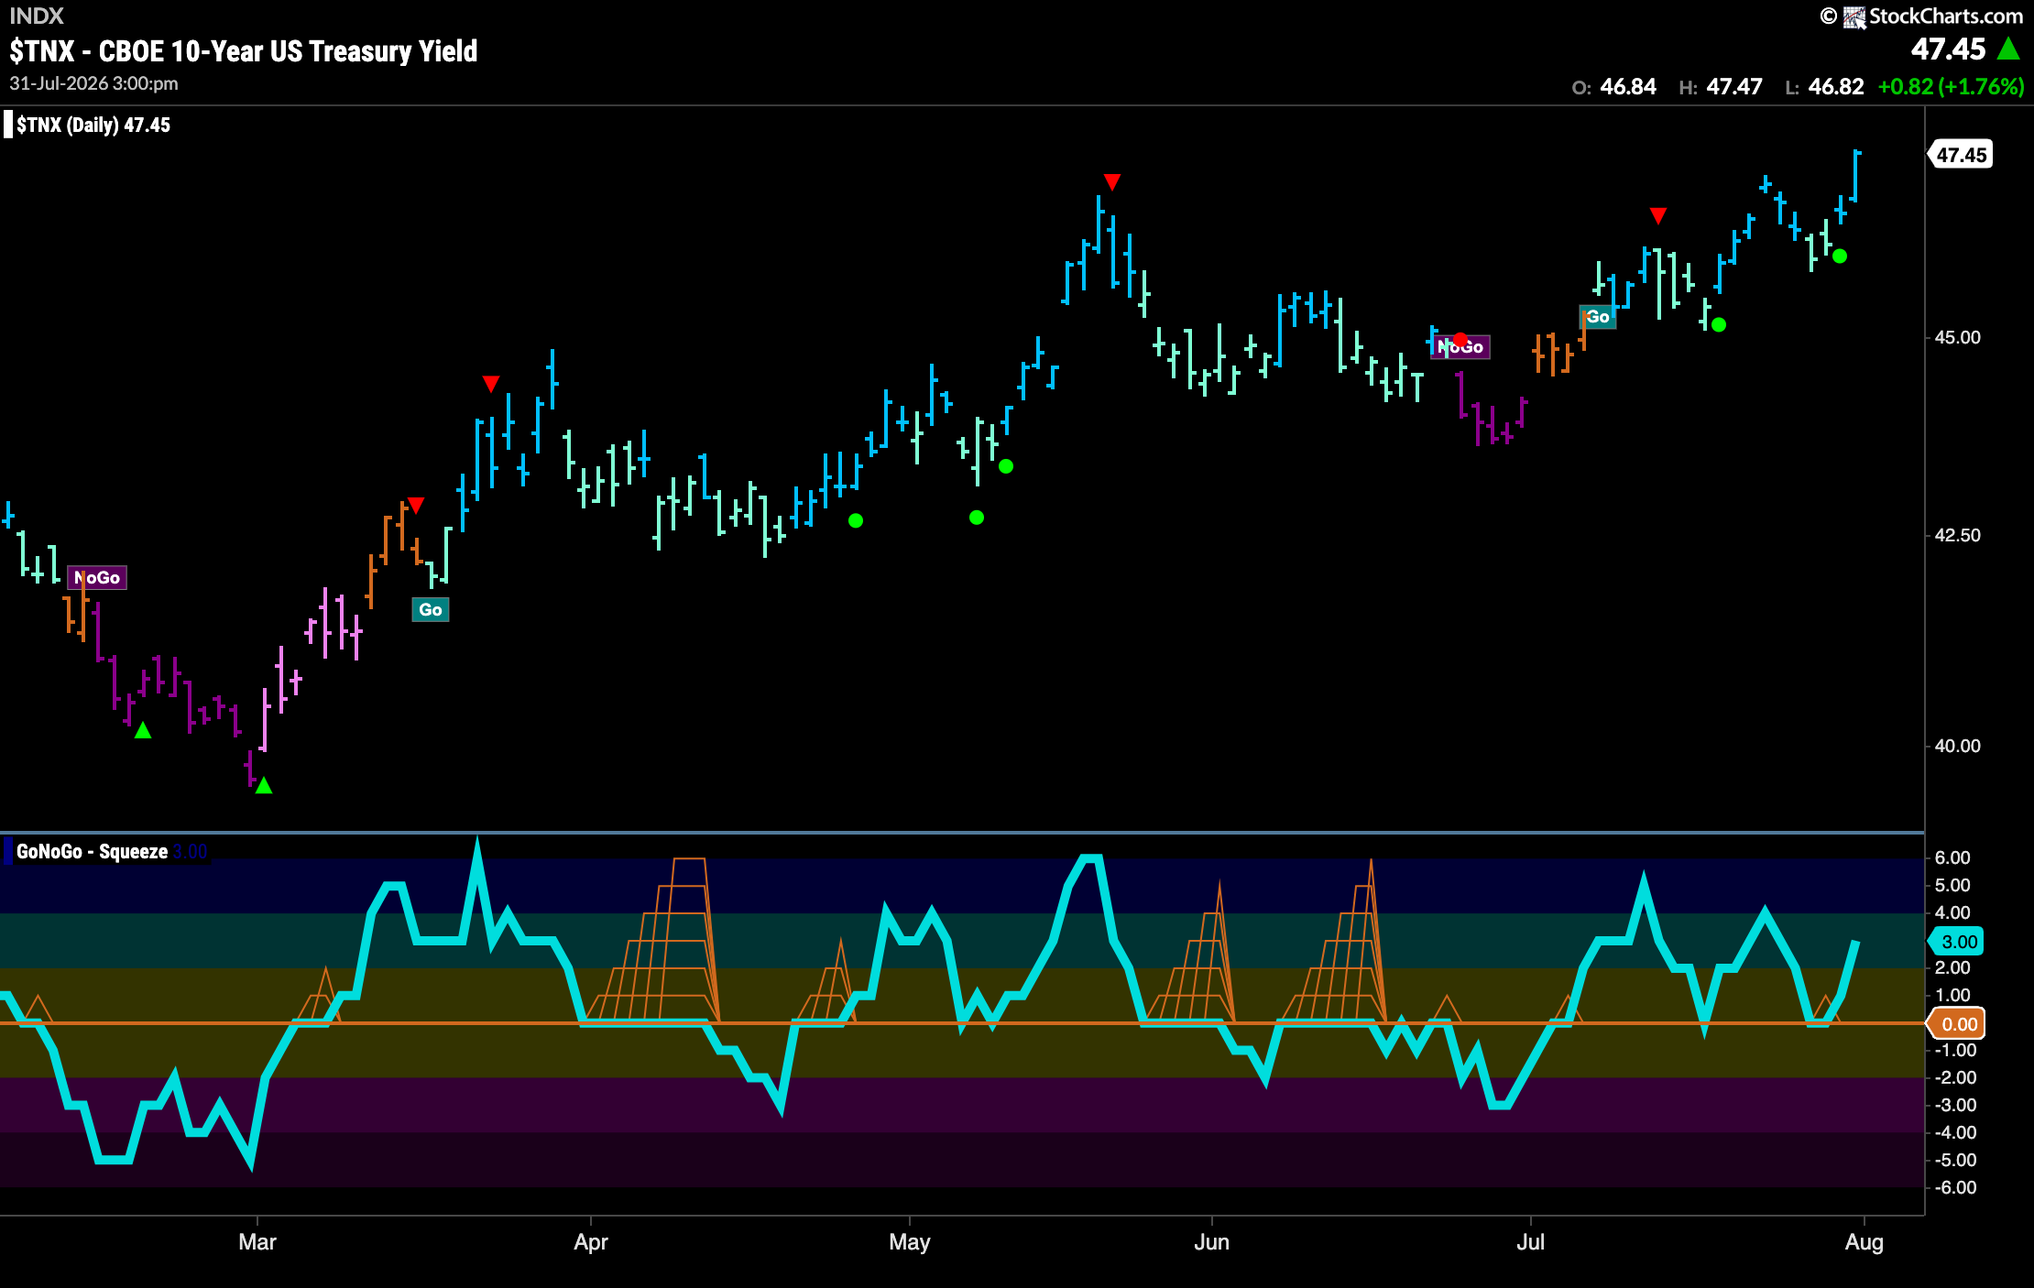Click the green triangle in mid February
Viewport: 2034px width, 1288px height.
click(x=143, y=730)
